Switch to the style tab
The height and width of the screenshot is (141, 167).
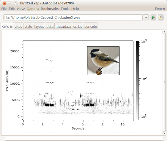pyautogui.click(x=28, y=26)
